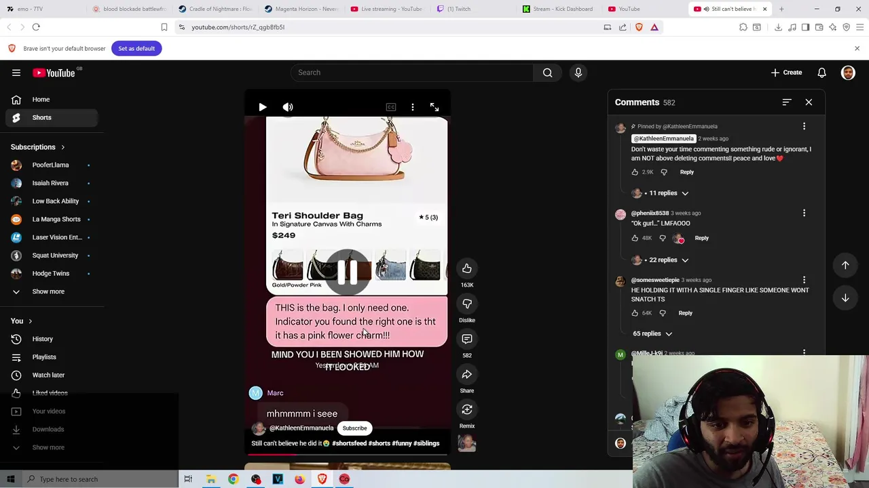This screenshot has height=488, width=869.
Task: Go to the next short with down arrow
Action: pos(845,298)
